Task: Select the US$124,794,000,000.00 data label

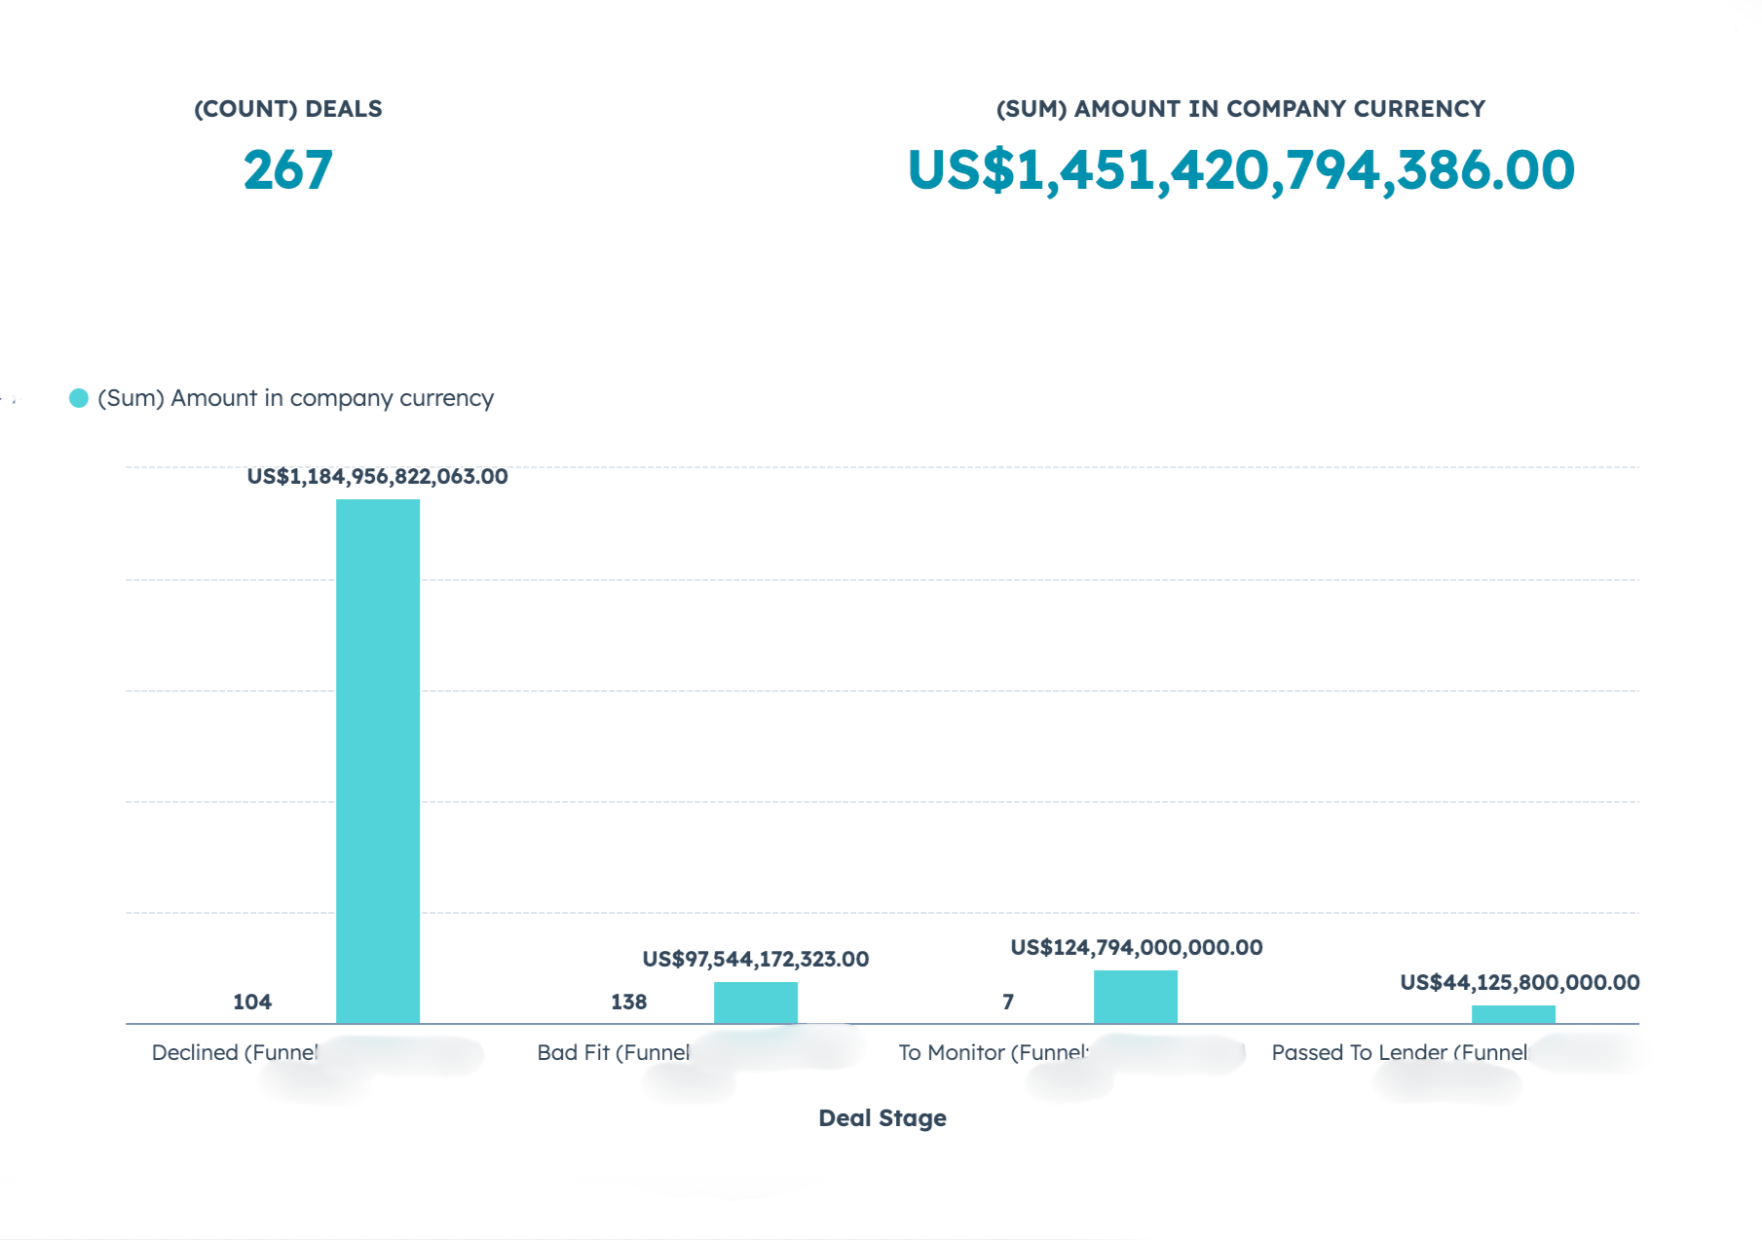Action: point(1136,947)
